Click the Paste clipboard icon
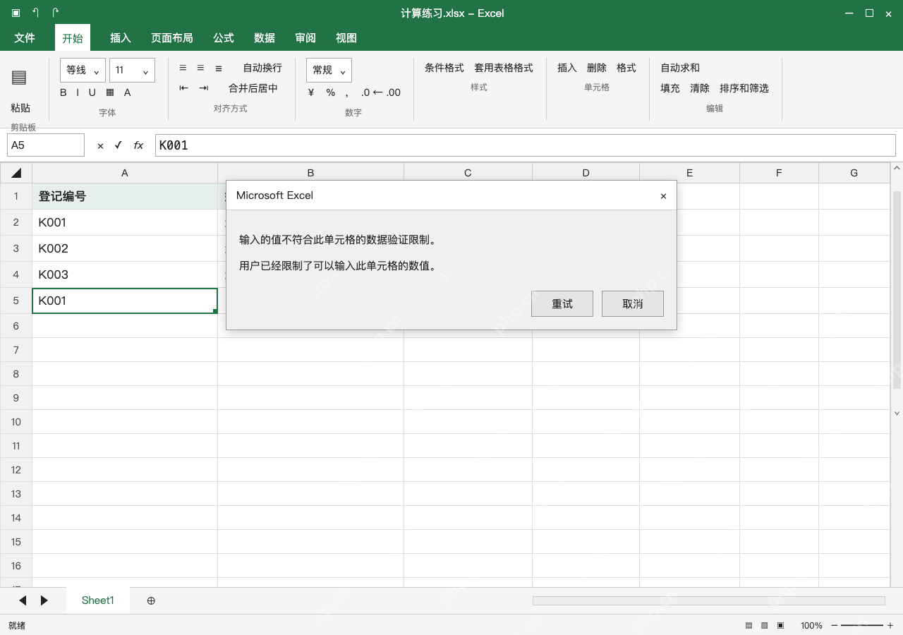Image resolution: width=903 pixels, height=635 pixels. (19, 78)
